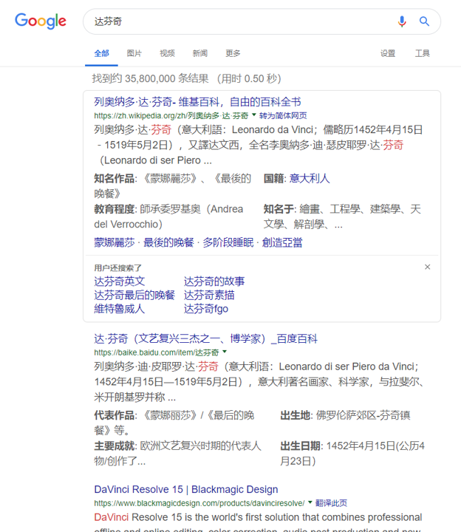Click the 出生日期 label in Baidu result
Image resolution: width=461 pixels, height=532 pixels.
point(300,446)
